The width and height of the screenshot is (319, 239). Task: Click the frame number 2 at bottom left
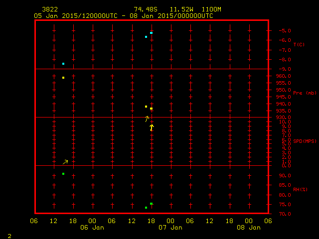point(9,235)
